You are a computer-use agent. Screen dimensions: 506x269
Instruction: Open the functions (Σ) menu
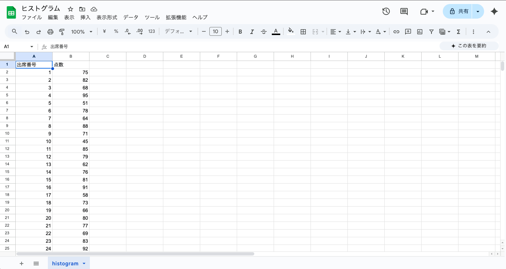tap(458, 31)
